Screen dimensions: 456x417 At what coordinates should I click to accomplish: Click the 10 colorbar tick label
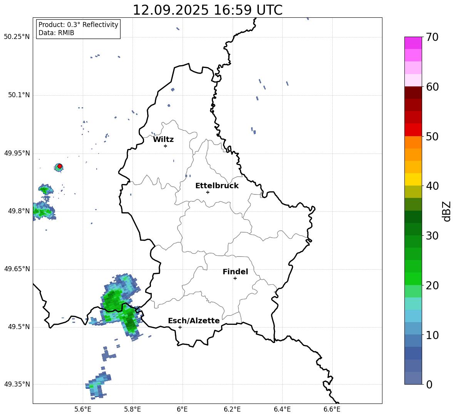(x=432, y=335)
